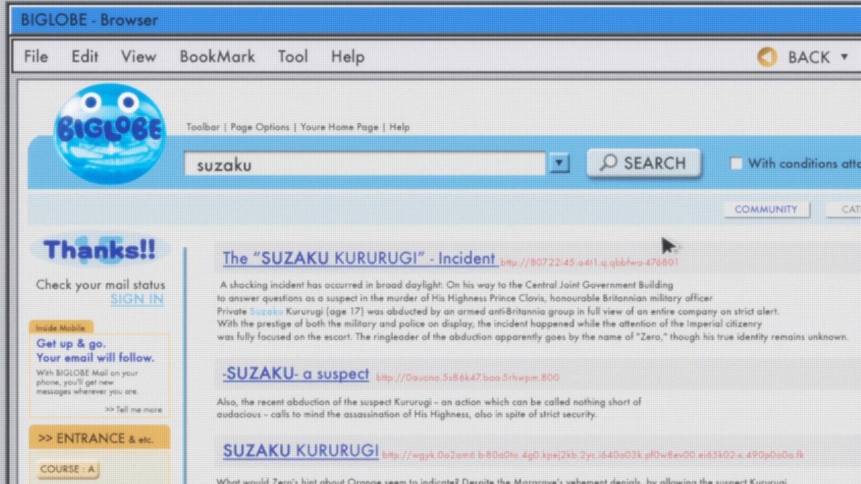The image size is (861, 484).
Task: Switch to the COMMUNITY tab
Action: pos(766,209)
